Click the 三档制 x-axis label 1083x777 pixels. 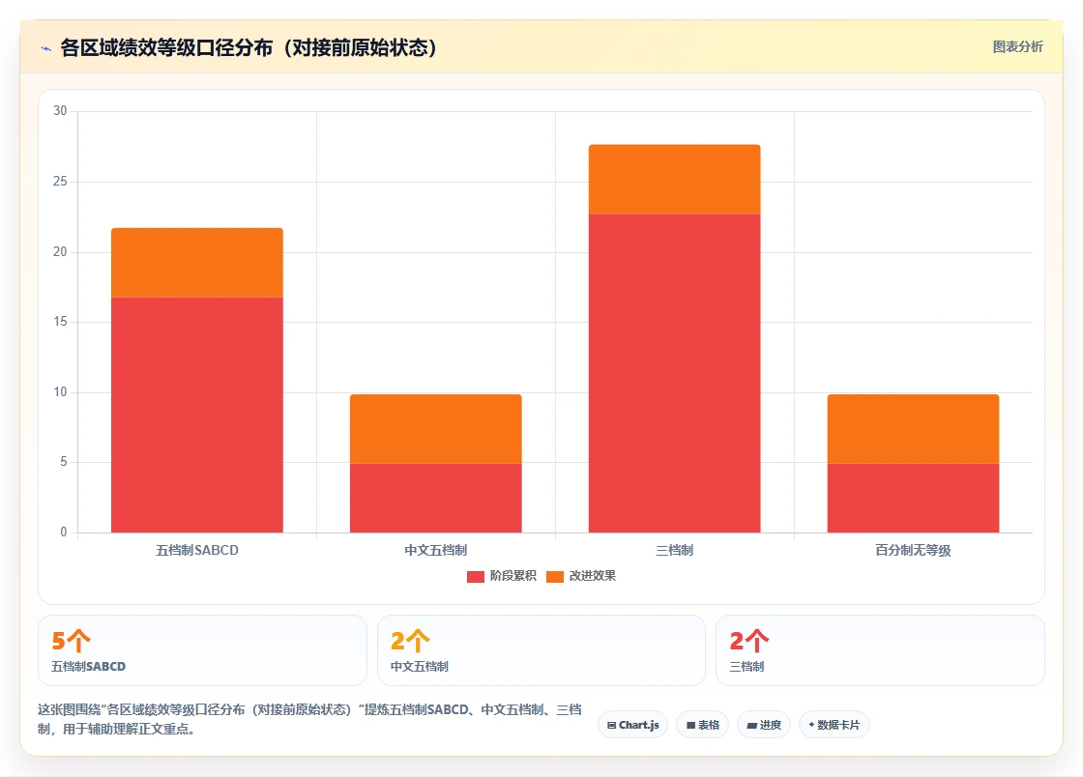click(674, 551)
